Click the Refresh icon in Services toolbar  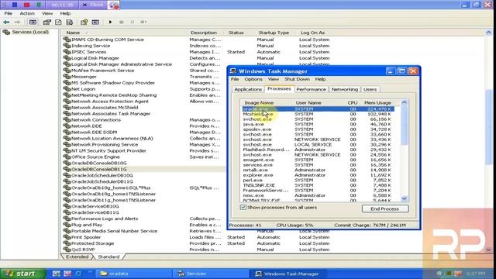pyautogui.click(x=58, y=22)
